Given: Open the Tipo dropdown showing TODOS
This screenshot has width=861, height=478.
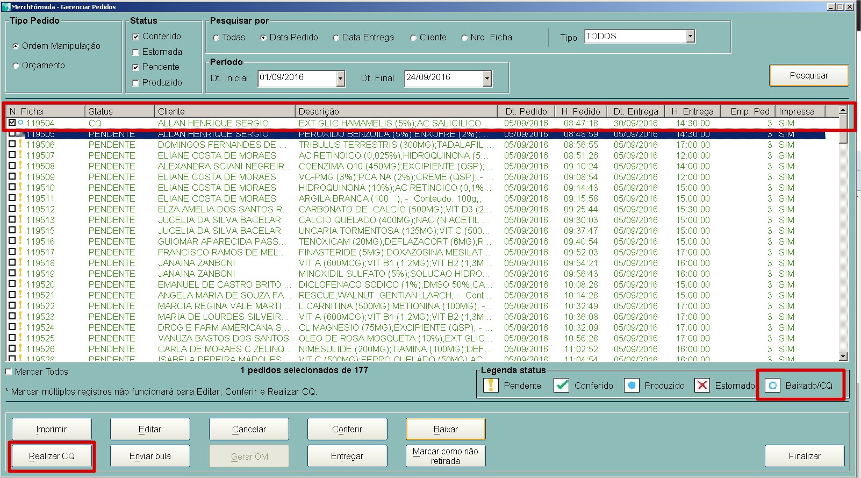Looking at the screenshot, I should coord(691,37).
